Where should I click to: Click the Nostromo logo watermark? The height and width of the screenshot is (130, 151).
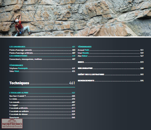tap(12, 124)
